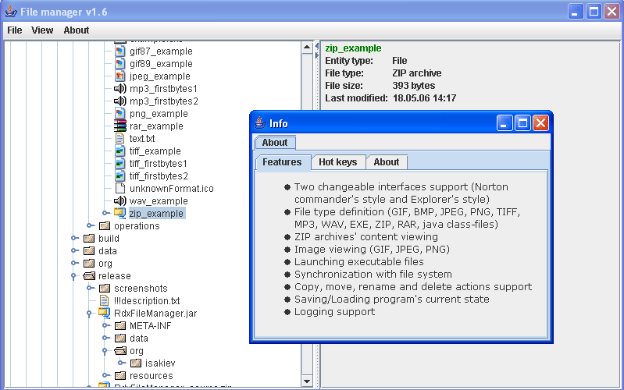Switch to the Hot keys tab
This screenshot has width=624, height=390.
click(338, 161)
